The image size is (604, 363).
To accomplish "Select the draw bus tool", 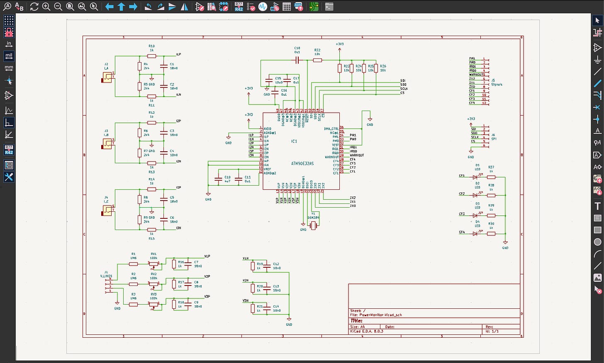I will tap(597, 83).
